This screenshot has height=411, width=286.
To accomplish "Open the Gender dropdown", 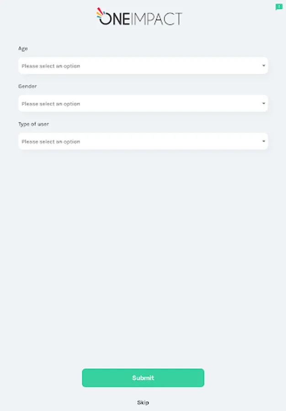I will click(x=143, y=103).
